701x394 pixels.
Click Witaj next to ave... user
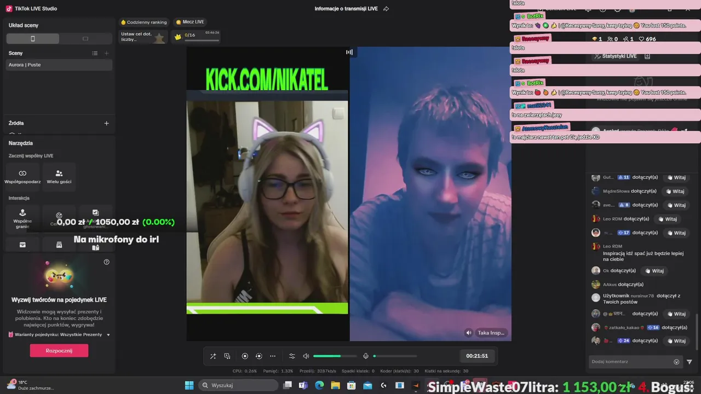pos(676,205)
